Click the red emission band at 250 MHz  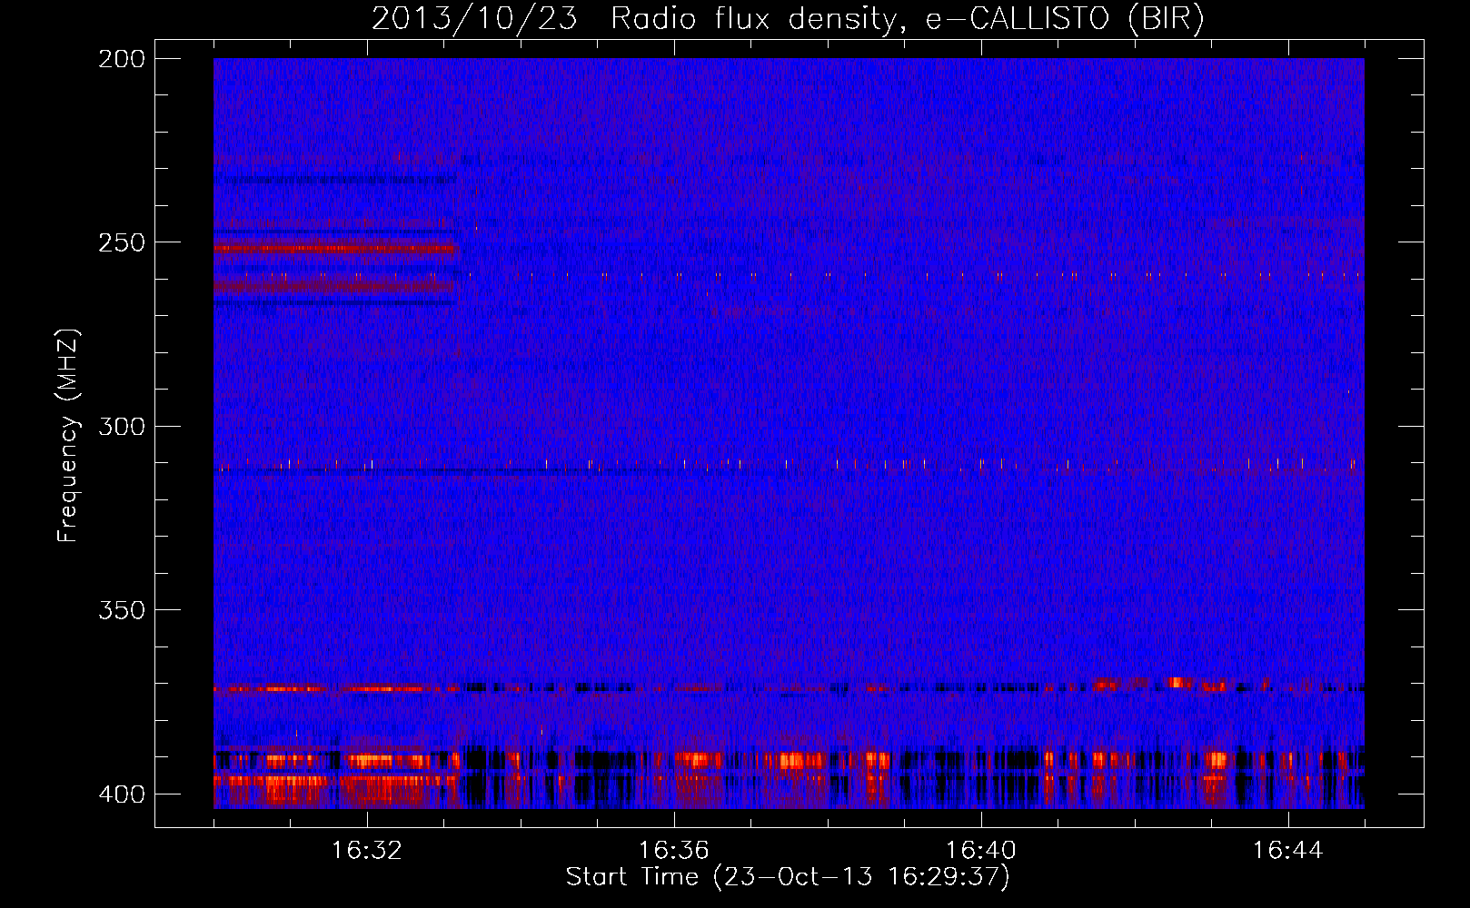coord(335,248)
